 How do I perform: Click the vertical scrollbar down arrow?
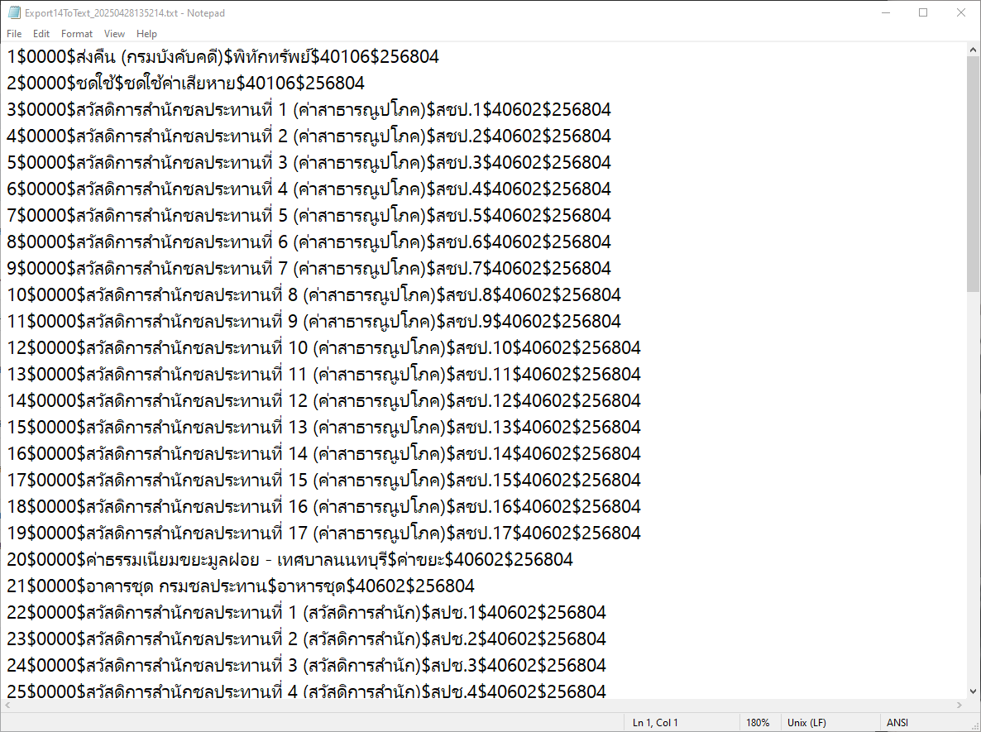(x=973, y=691)
